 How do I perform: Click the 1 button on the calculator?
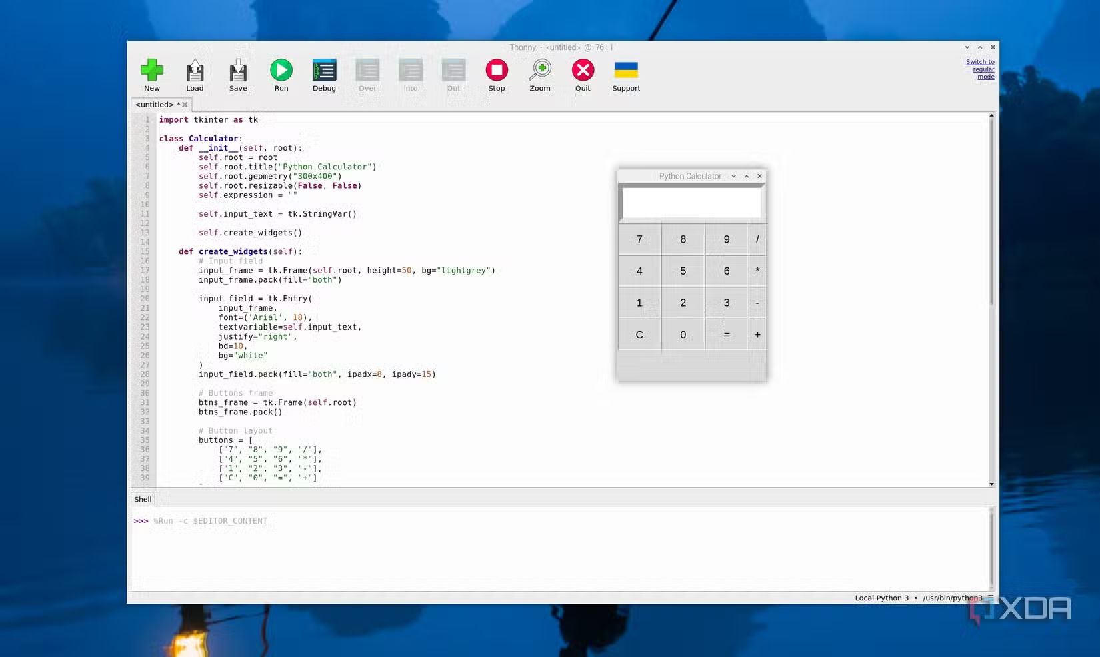click(x=639, y=303)
